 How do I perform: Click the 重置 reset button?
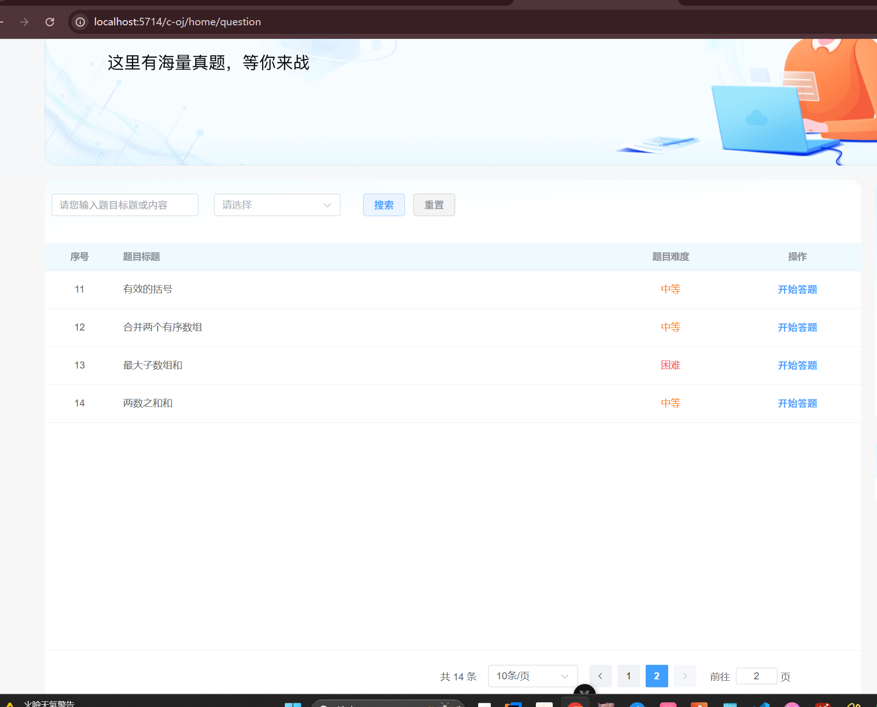coord(434,205)
